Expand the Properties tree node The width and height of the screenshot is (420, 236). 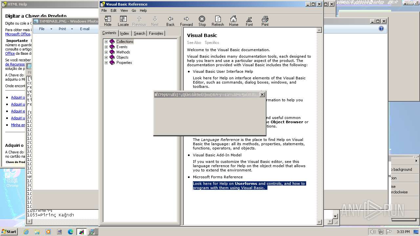coord(106,63)
